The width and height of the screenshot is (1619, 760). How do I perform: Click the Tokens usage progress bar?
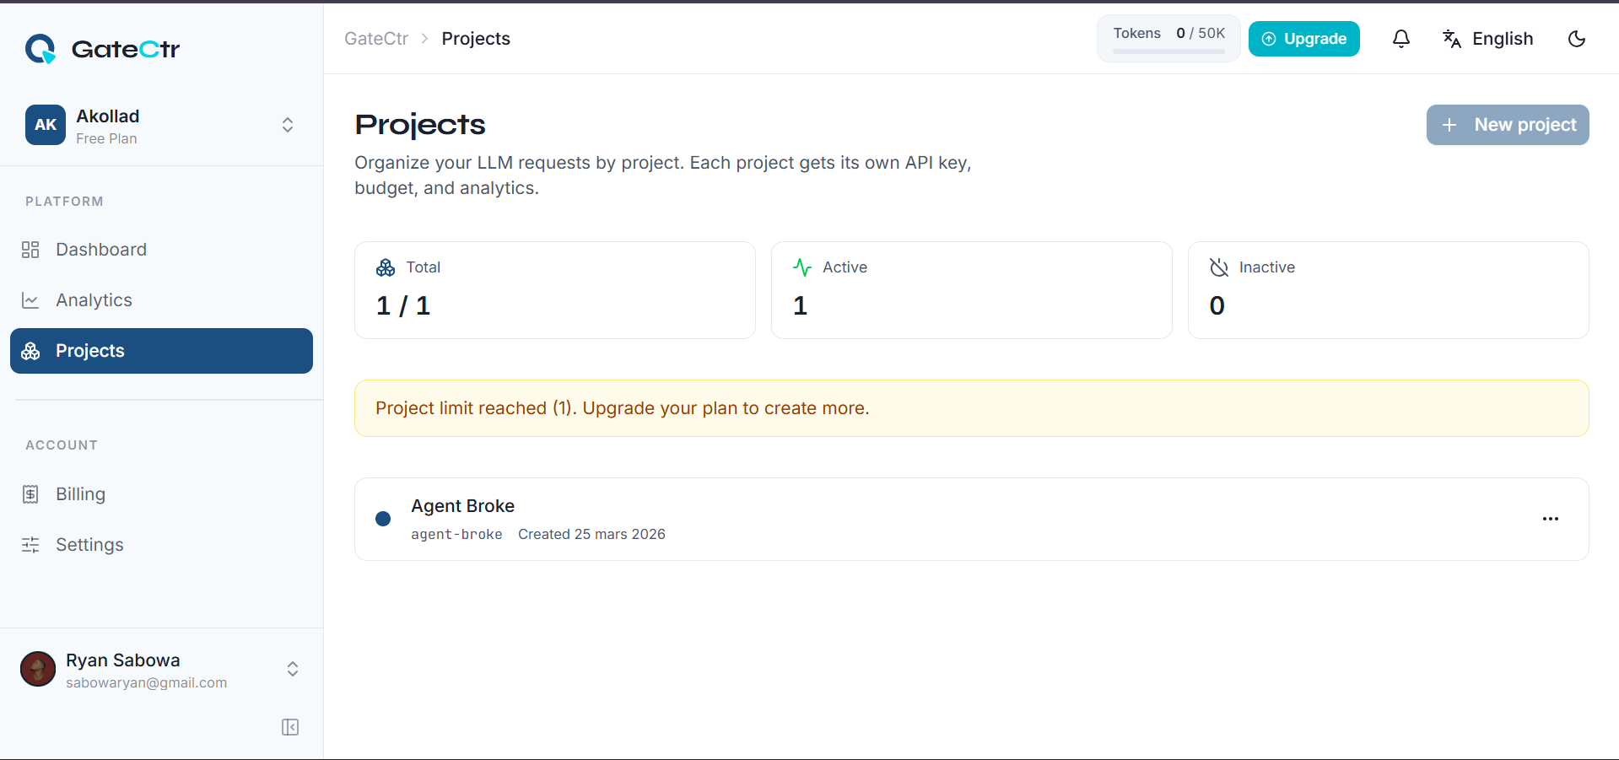[x=1168, y=51]
